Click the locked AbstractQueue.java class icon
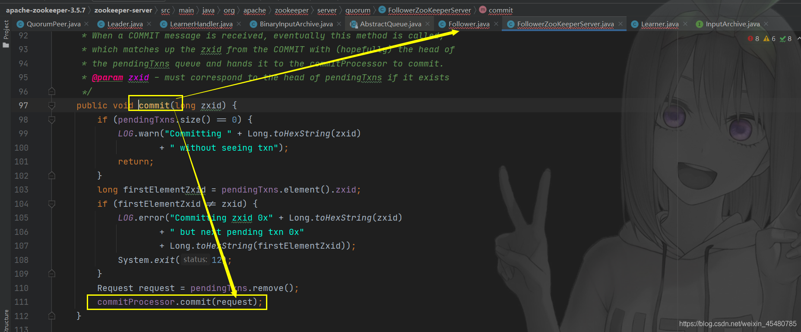Screen dimensions: 801x332 click(x=354, y=24)
